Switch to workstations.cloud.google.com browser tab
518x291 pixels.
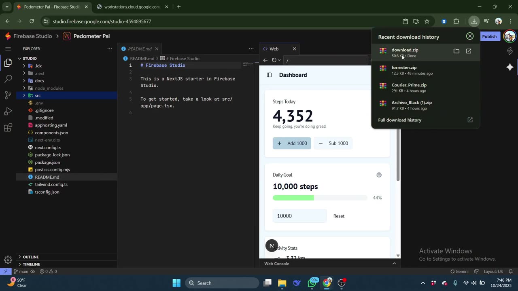132,7
